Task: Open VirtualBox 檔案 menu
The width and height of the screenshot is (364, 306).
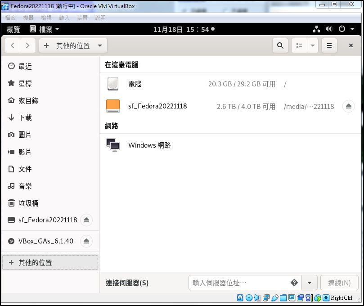Action: (10, 18)
